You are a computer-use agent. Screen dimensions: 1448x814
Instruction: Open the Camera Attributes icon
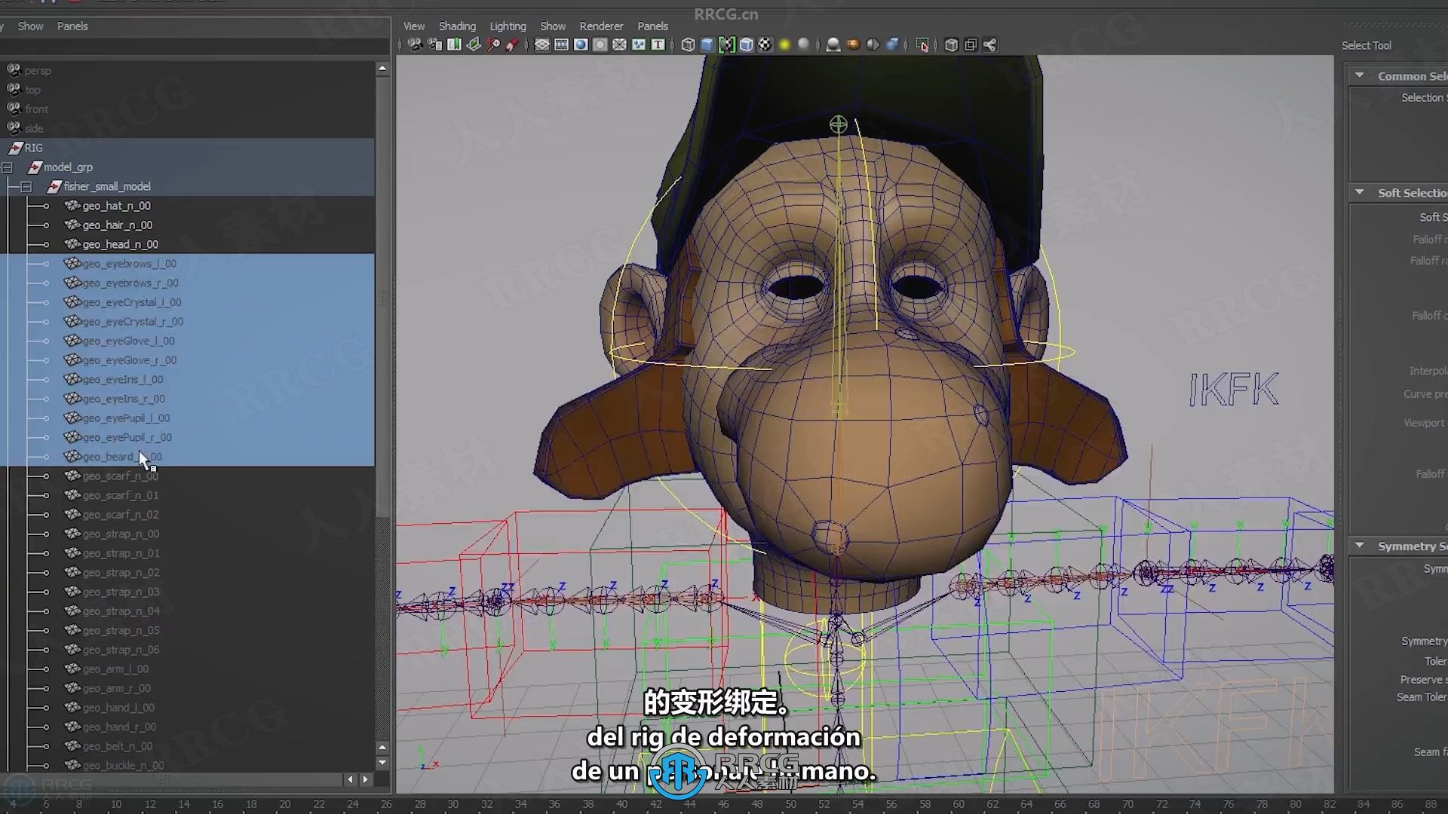click(x=434, y=45)
